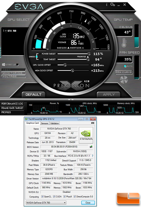The image size is (141, 207).
Task: Click the GPU-Z Close button
Action: point(88,203)
